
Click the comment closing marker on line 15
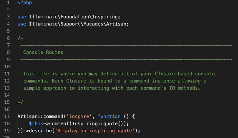[x=20, y=102]
